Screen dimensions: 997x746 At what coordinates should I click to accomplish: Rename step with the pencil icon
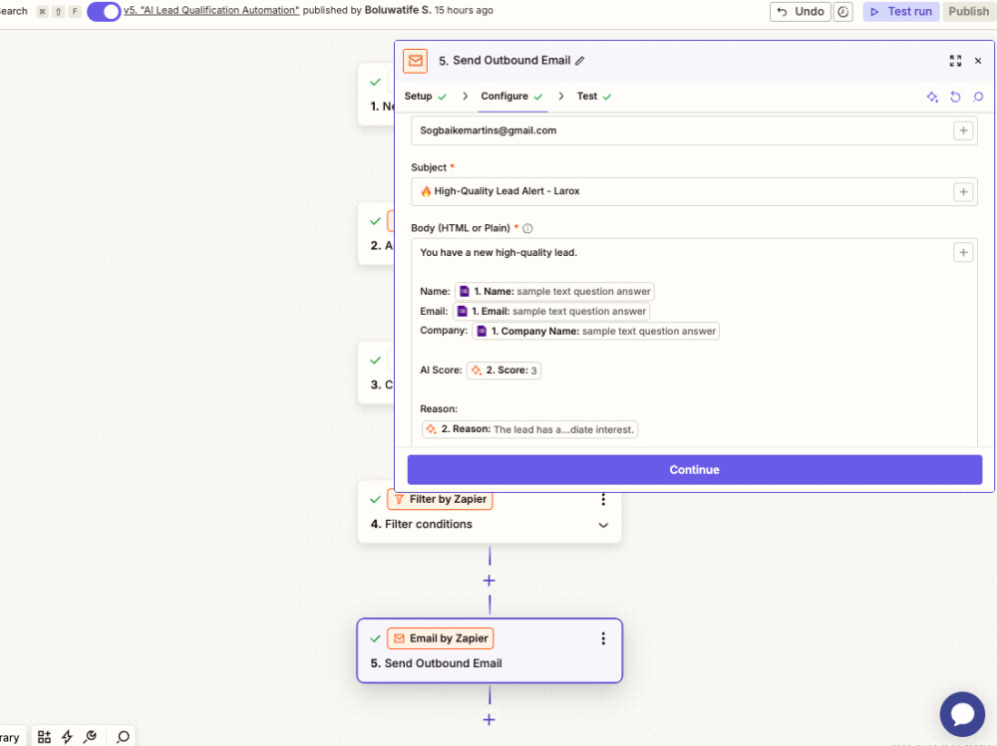pyautogui.click(x=580, y=61)
